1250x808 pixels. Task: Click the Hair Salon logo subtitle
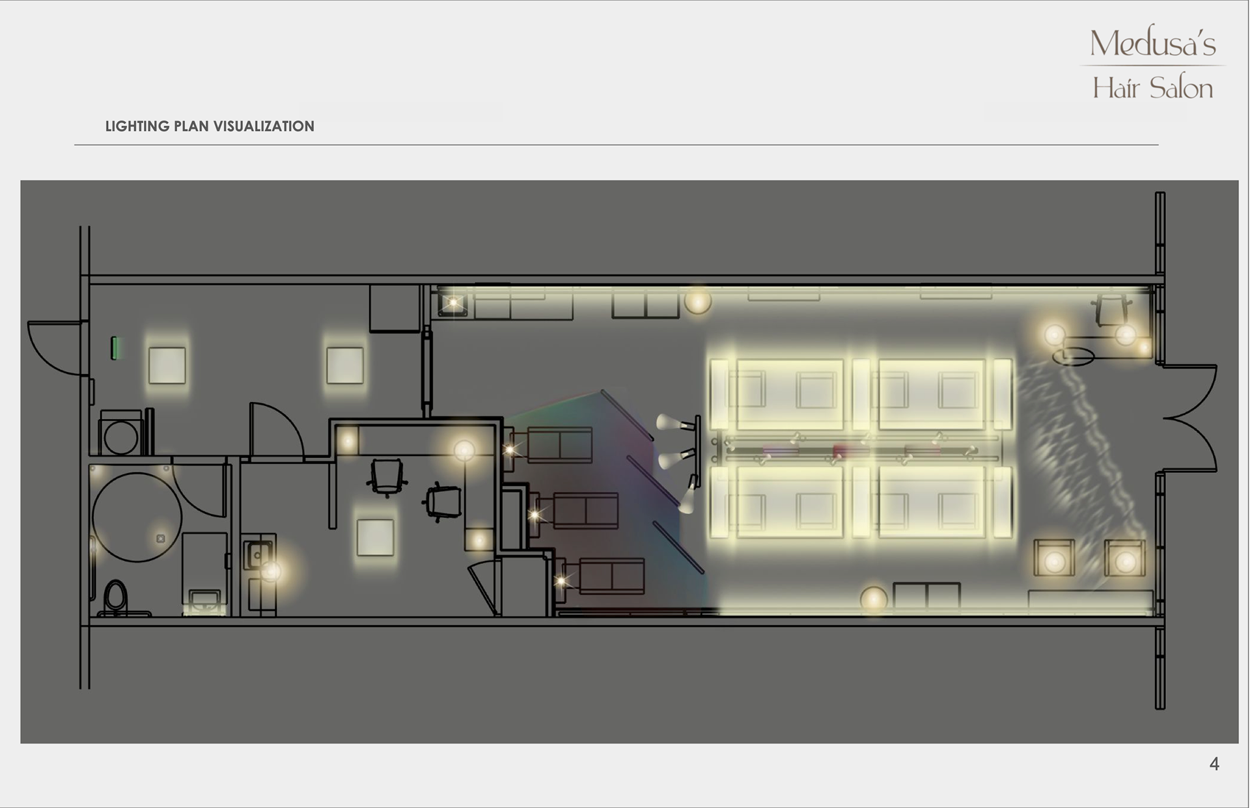click(x=1152, y=88)
